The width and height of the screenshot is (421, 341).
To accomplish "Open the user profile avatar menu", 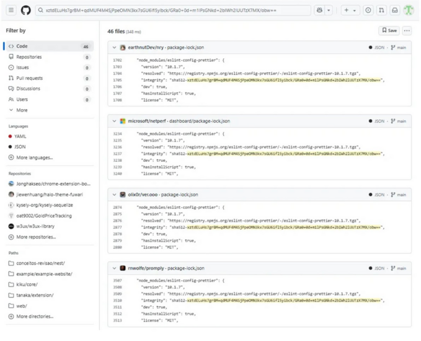I will click(409, 10).
